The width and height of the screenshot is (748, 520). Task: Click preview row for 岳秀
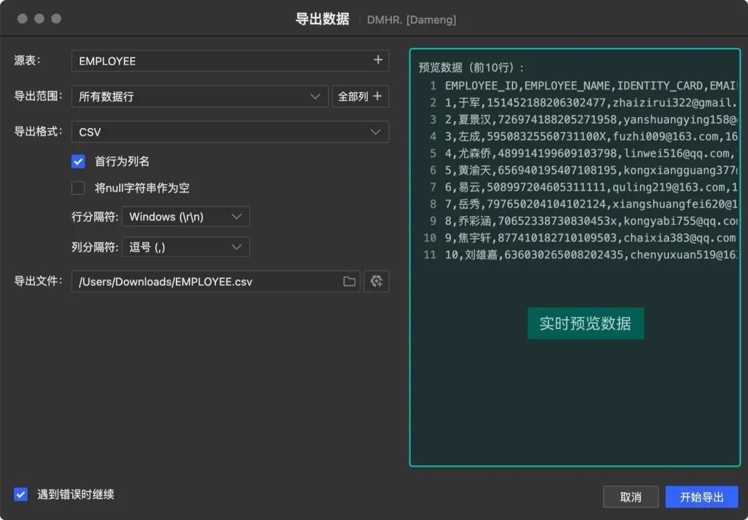[591, 204]
